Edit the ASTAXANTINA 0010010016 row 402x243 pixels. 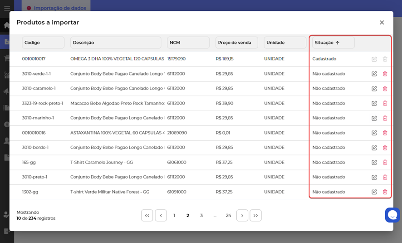click(x=374, y=133)
